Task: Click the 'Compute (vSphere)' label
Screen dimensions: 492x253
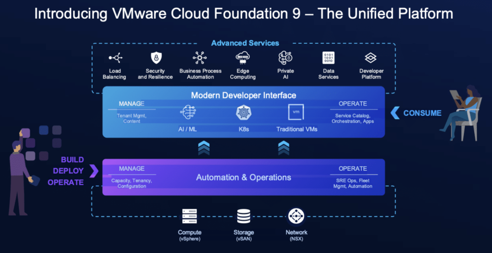Action: pos(189,235)
